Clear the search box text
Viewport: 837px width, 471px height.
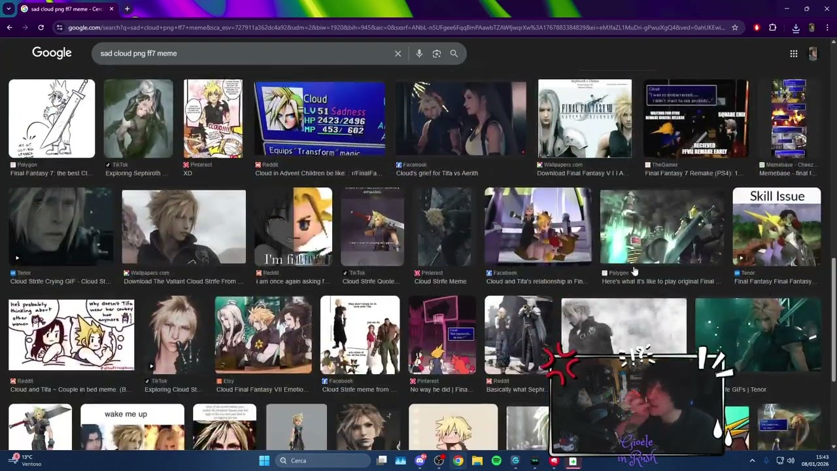click(x=398, y=54)
